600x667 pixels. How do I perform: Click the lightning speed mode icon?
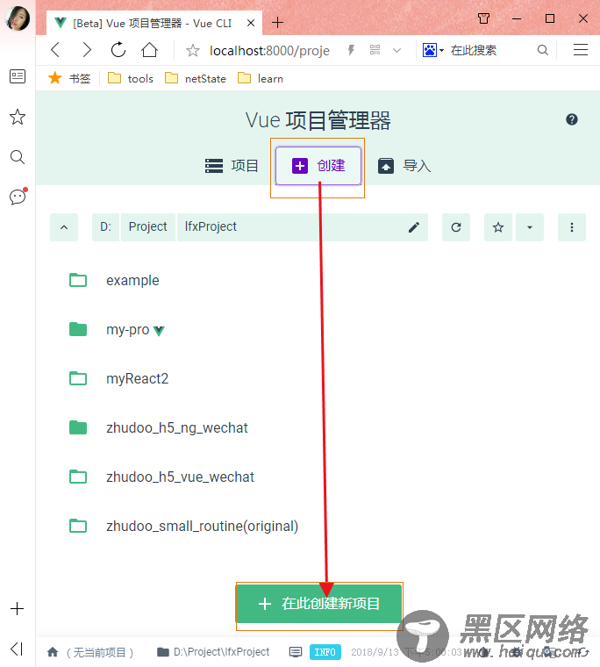click(x=351, y=50)
